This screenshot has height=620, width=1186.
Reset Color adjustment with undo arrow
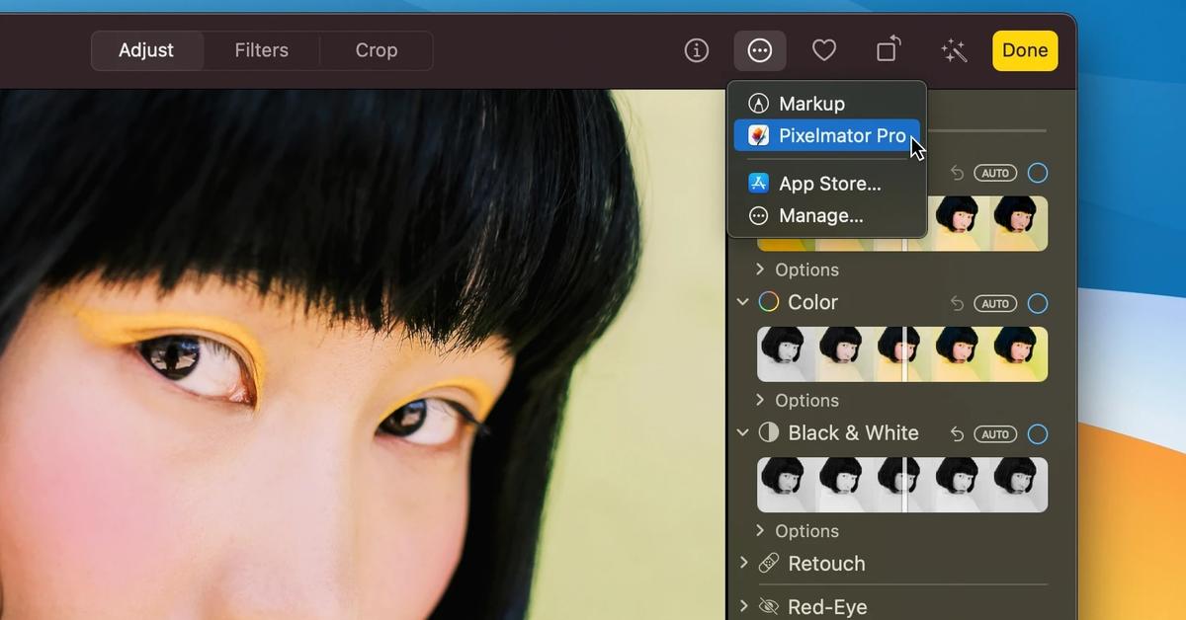click(x=957, y=303)
